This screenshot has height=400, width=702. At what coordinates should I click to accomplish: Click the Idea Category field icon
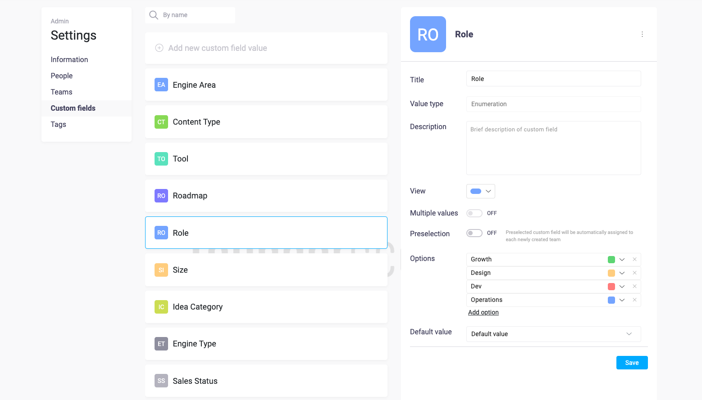point(161,306)
